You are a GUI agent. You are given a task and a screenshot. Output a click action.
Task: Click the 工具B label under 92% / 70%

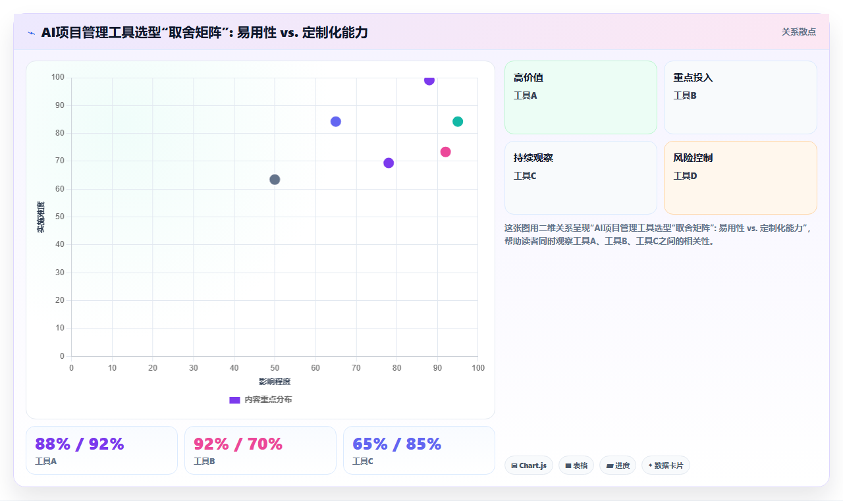pos(205,461)
